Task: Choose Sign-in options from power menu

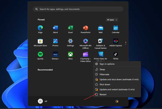Action: [117, 64]
